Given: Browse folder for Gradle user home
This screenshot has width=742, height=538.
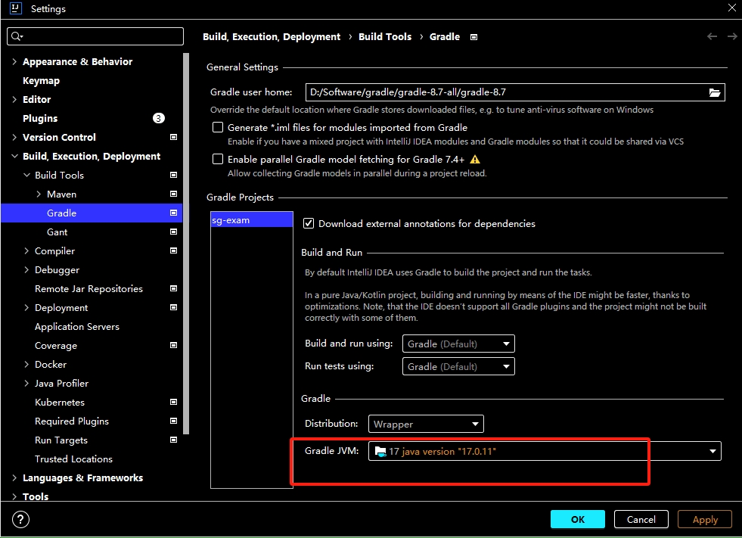Looking at the screenshot, I should [715, 92].
